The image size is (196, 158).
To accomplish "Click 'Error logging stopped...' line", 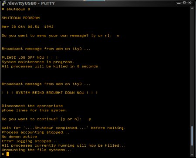I will coord(30,141).
